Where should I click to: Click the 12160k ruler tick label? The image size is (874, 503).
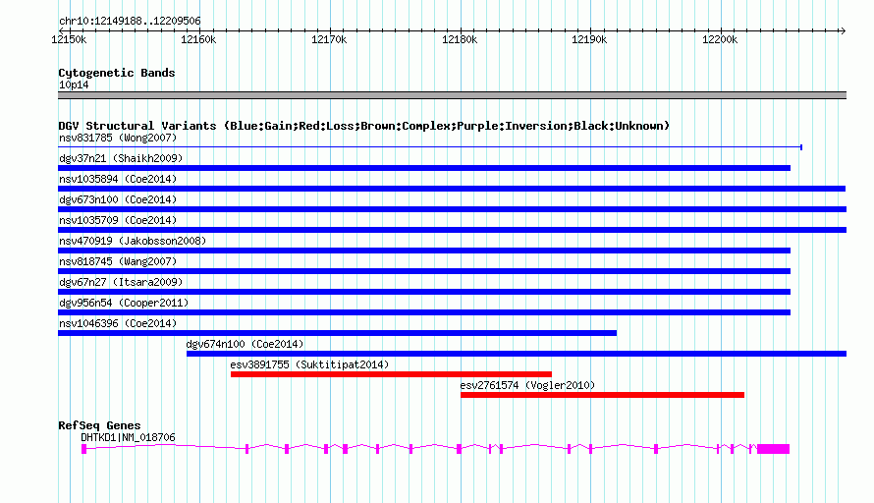pyautogui.click(x=198, y=39)
